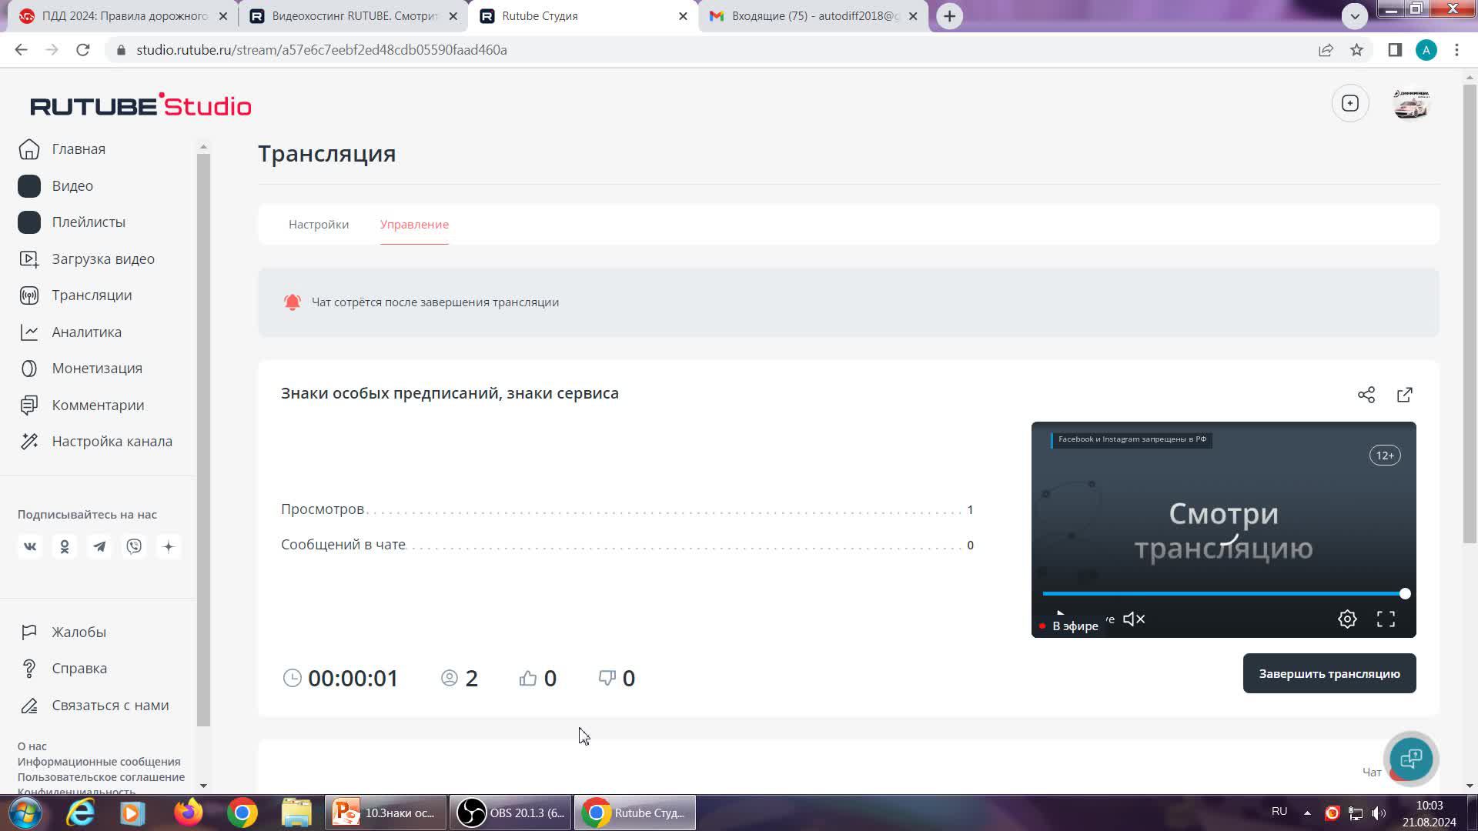Open OBS from the Windows taskbar
This screenshot has width=1478, height=831.
(510, 813)
